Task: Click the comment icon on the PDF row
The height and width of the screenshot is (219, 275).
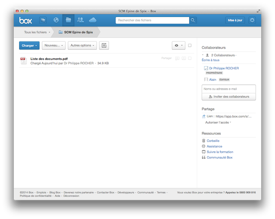Action: coord(178,58)
